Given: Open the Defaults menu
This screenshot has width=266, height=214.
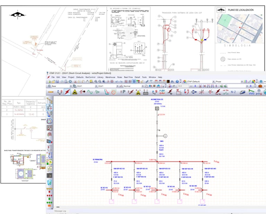Looking at the screenshot, I should [80, 77].
